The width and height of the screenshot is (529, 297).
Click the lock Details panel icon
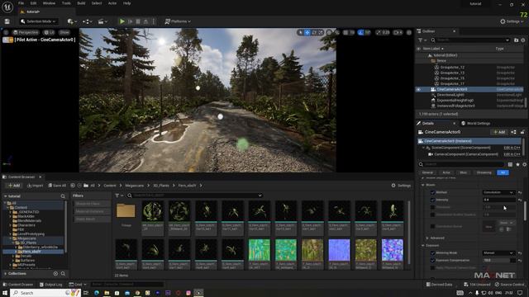pyautogui.click(x=522, y=132)
